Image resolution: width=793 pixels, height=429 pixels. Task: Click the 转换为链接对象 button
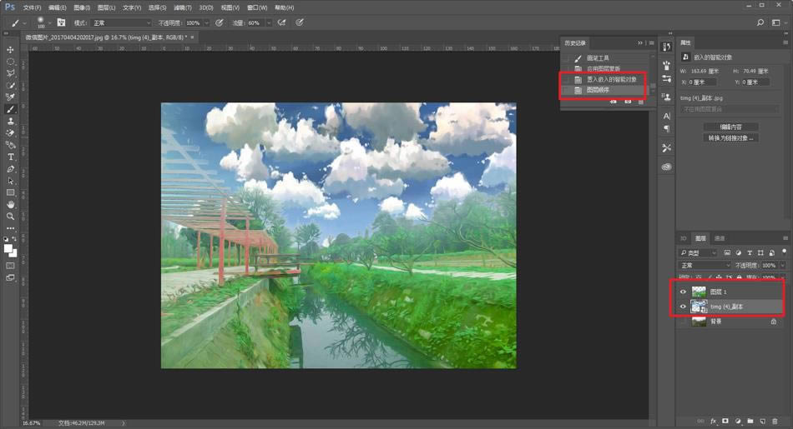coord(730,138)
